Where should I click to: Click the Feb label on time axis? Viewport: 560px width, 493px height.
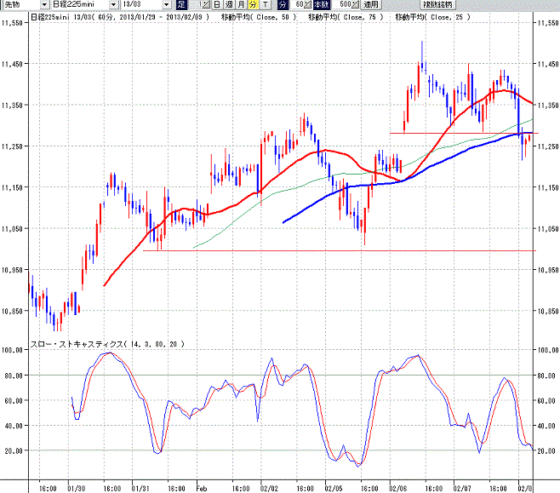click(202, 489)
